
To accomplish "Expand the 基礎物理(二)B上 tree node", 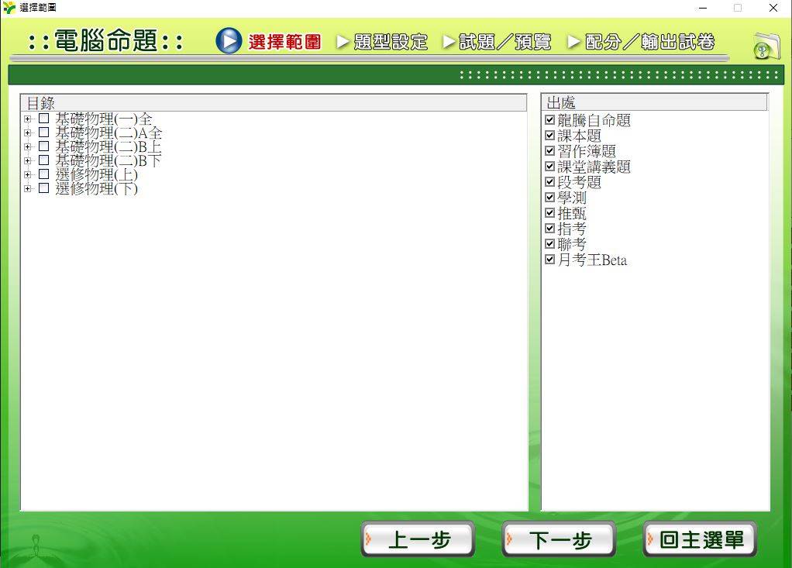I will (x=27, y=147).
